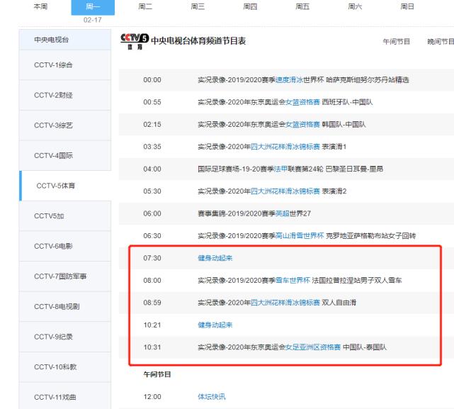Open CCTV-10科教 channel
Screen dimensions: 454x409
[65, 367]
